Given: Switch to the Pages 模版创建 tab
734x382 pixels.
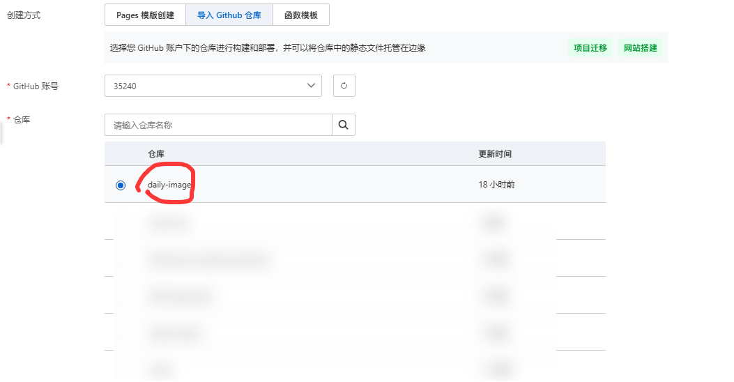Looking at the screenshot, I should [146, 15].
